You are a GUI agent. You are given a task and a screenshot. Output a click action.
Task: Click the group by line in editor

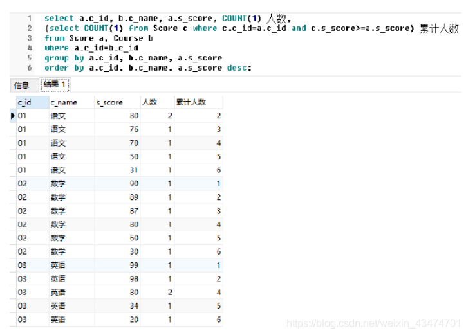point(133,58)
